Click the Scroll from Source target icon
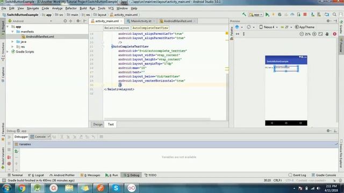344x193 pixels. pyautogui.click(x=65, y=21)
